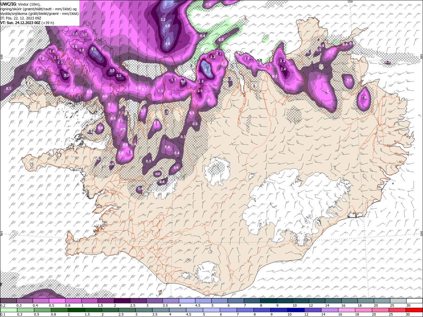Select the violet rain swatch between 12 and 14
Image resolution: width=423 pixels, height=317 pixels.
313,310
